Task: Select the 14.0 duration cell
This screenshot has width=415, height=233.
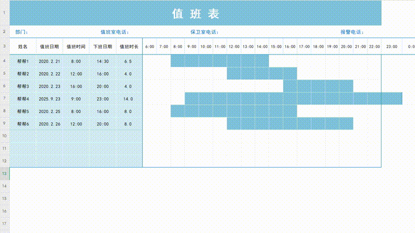Action: (128, 99)
